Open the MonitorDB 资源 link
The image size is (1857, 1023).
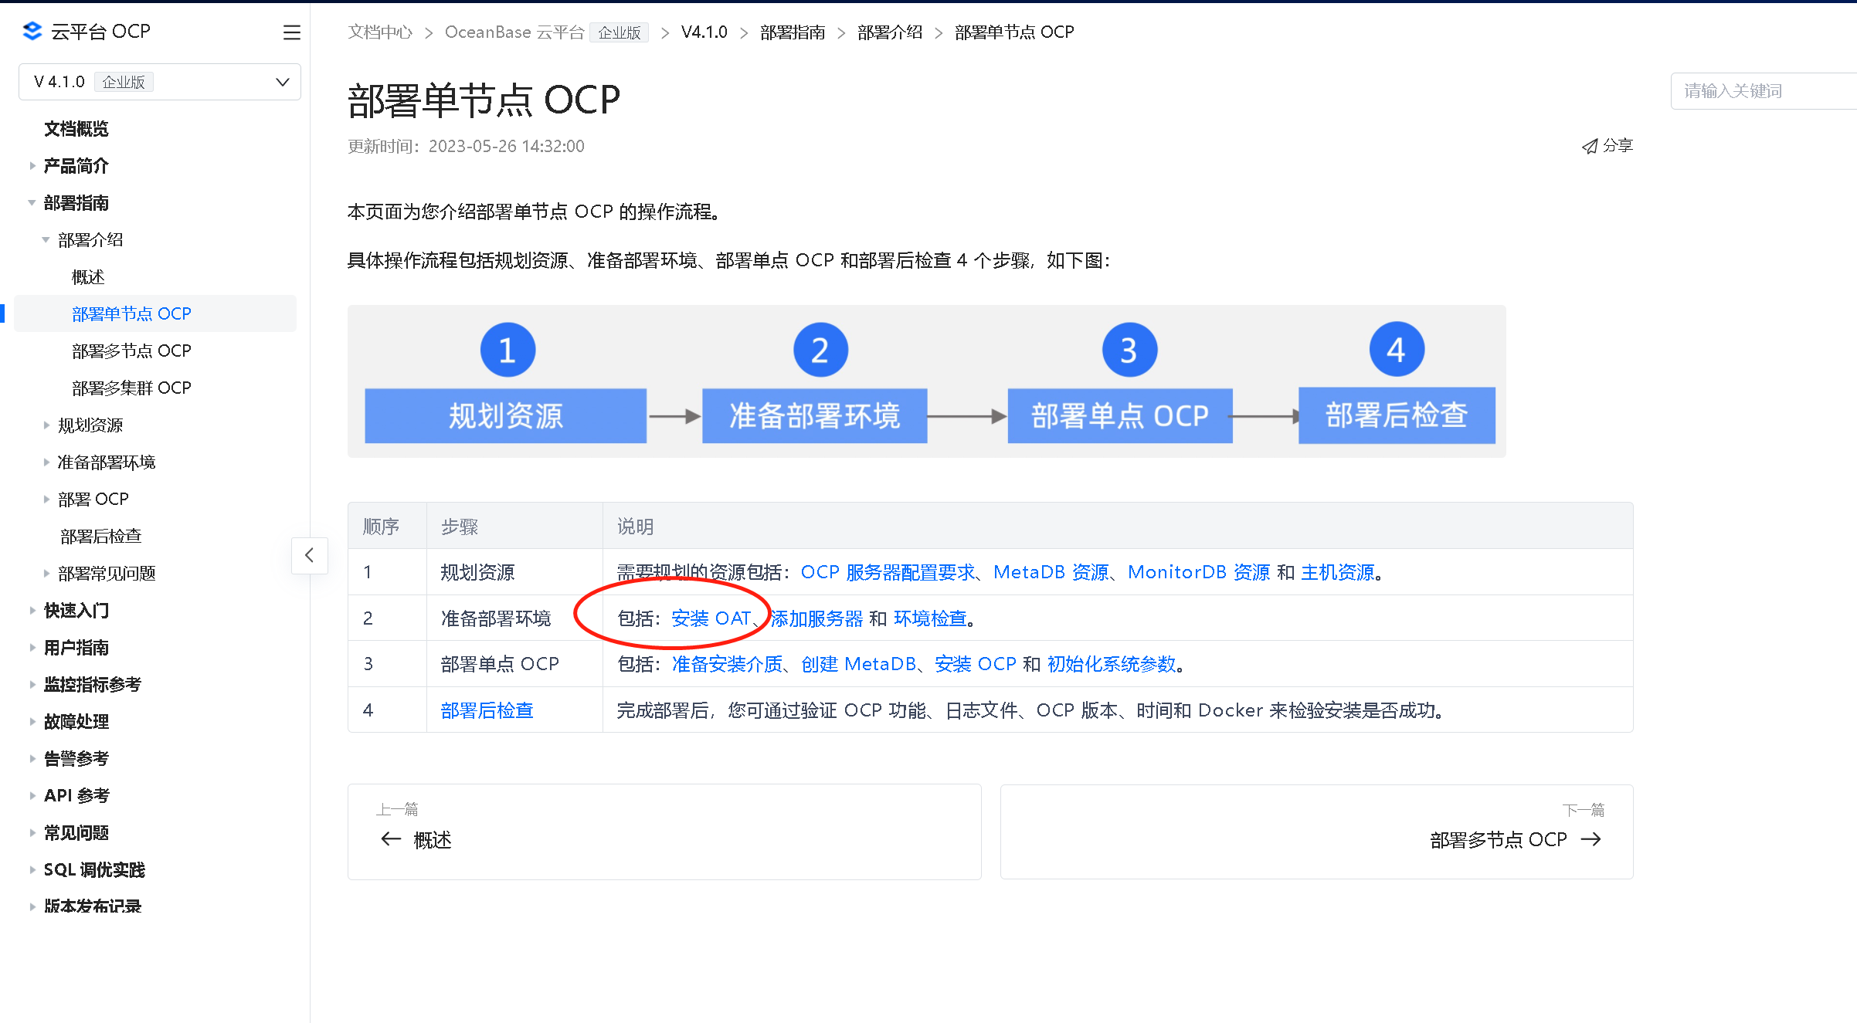tap(1199, 572)
